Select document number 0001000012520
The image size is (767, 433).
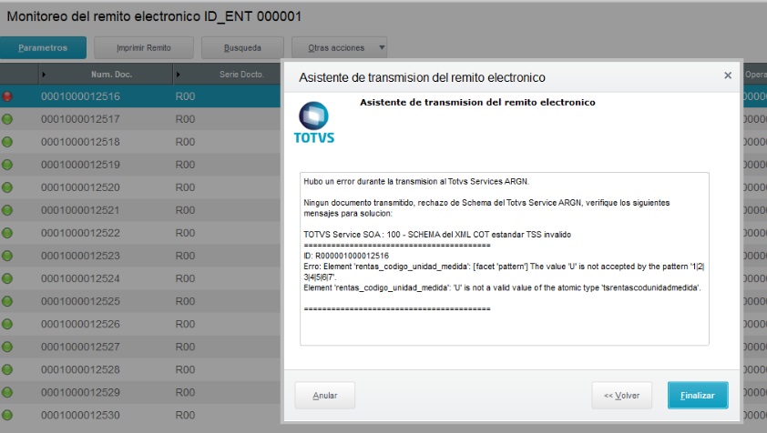point(80,187)
